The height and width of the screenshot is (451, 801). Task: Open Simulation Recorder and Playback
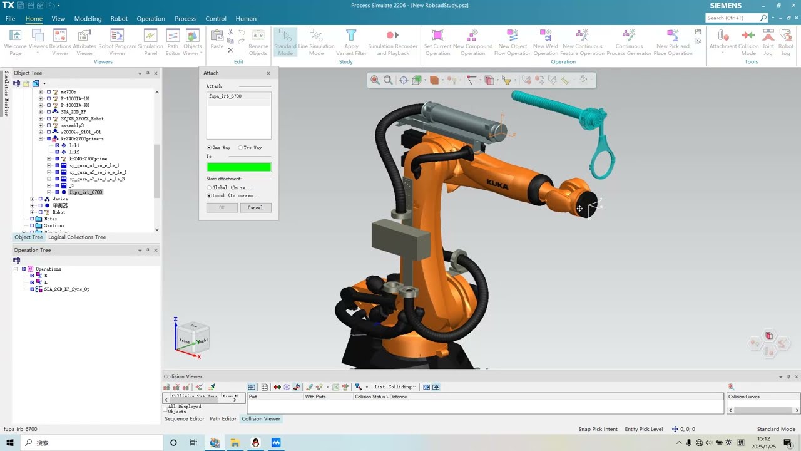(x=392, y=42)
